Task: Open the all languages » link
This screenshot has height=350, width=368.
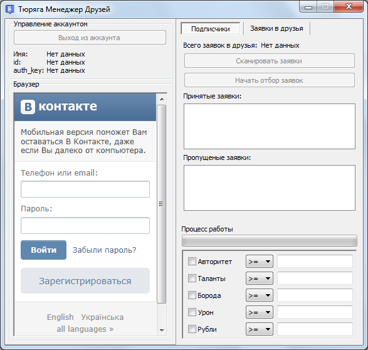Action: [85, 329]
